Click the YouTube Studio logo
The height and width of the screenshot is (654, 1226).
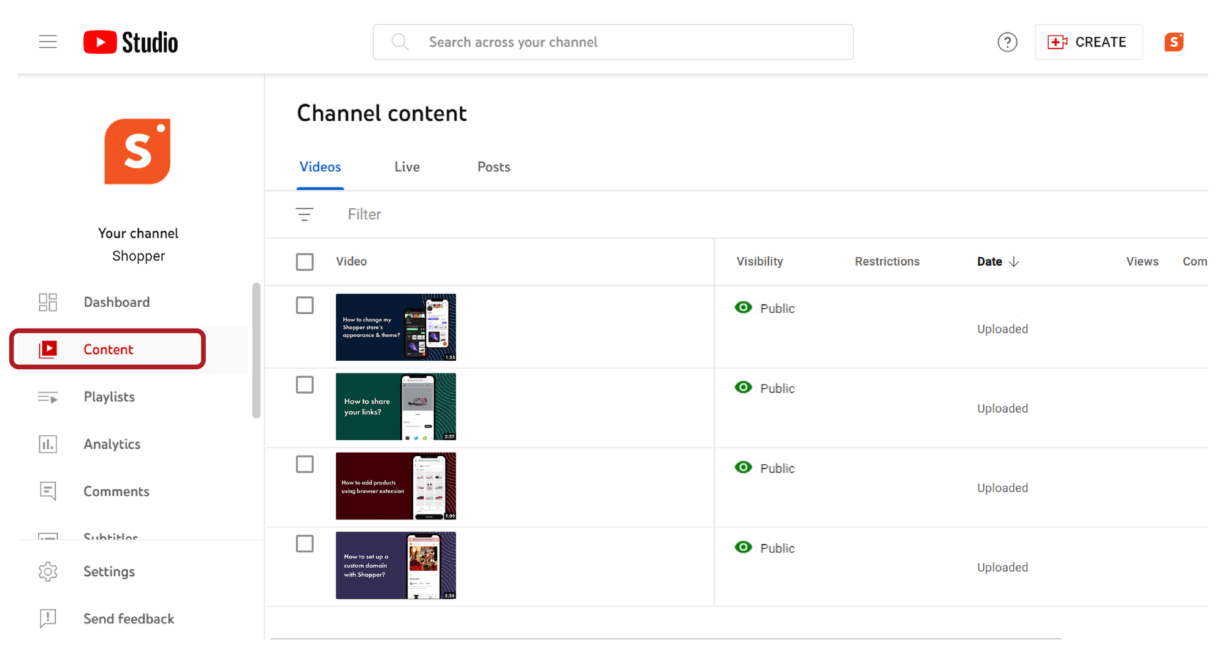(131, 42)
